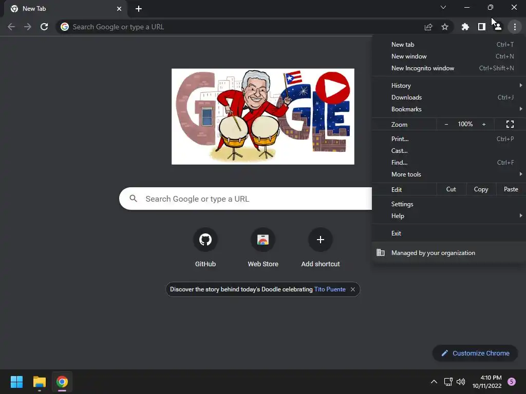
Task: Decrease zoom with the minus button
Action: (x=446, y=124)
